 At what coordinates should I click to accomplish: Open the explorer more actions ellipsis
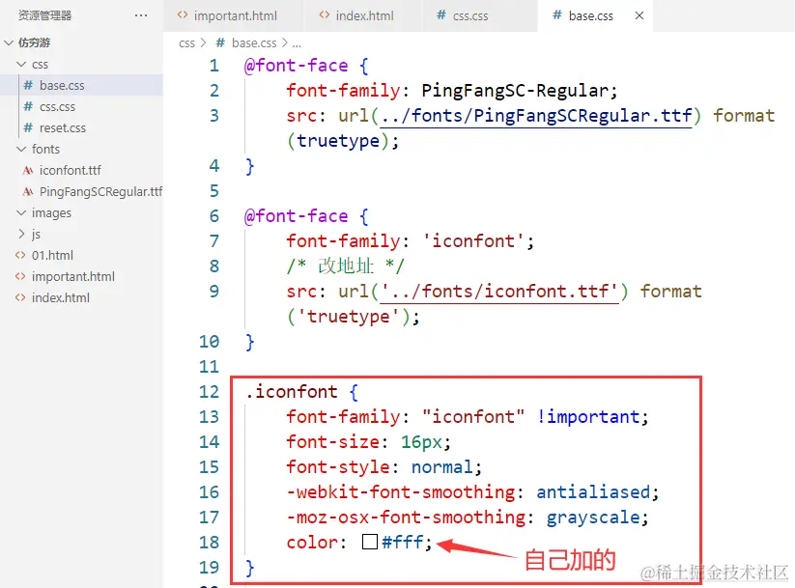click(x=141, y=15)
